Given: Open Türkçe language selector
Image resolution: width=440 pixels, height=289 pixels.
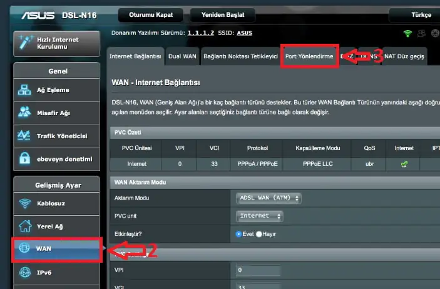Looking at the screenshot, I should pyautogui.click(x=414, y=14).
